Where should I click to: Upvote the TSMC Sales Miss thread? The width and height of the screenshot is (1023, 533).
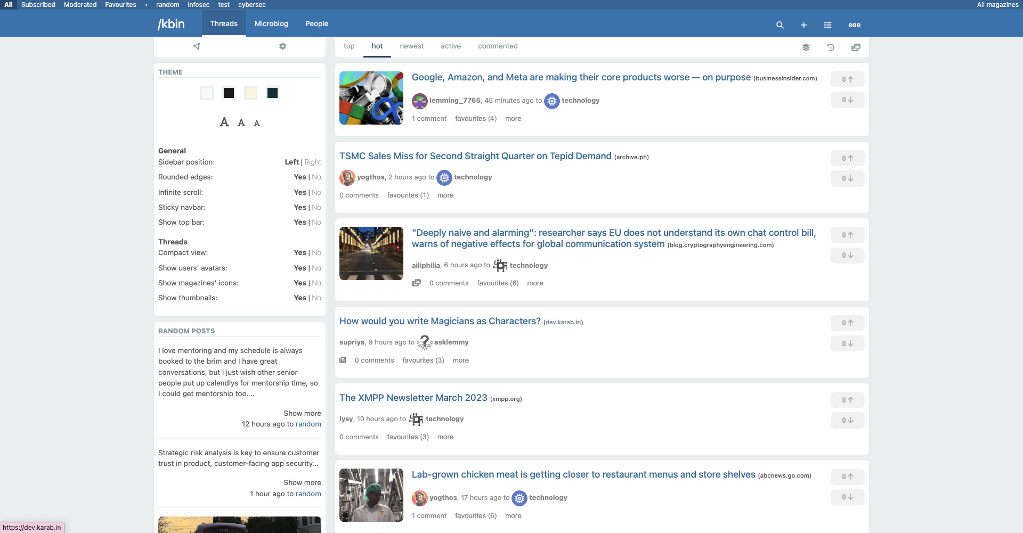point(847,158)
